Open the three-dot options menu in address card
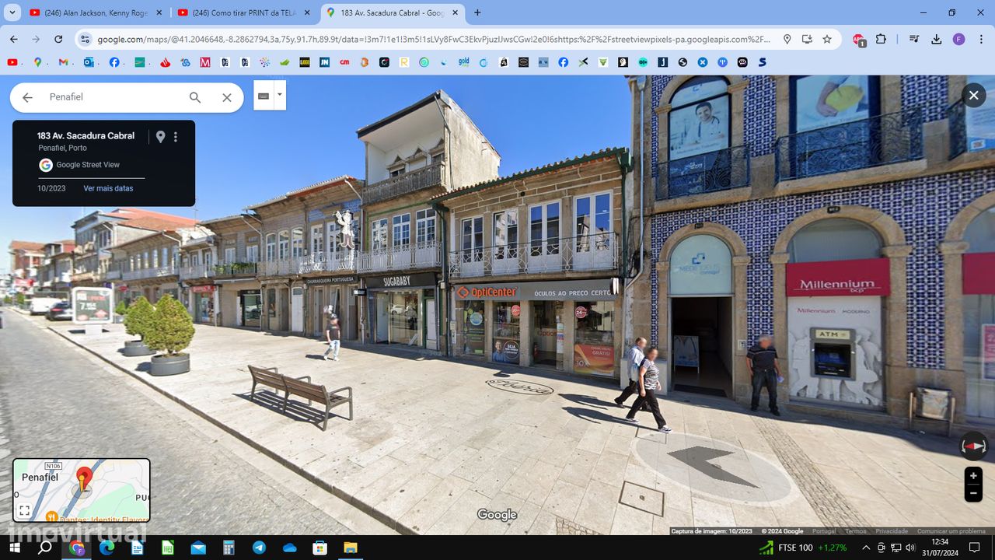 pos(176,137)
